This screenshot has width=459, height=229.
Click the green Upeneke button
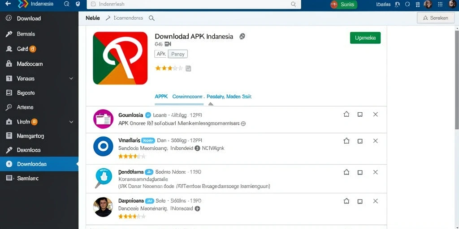(365, 38)
